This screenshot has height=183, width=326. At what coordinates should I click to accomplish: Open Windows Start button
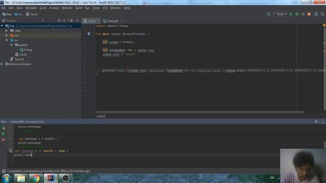pos(7,178)
